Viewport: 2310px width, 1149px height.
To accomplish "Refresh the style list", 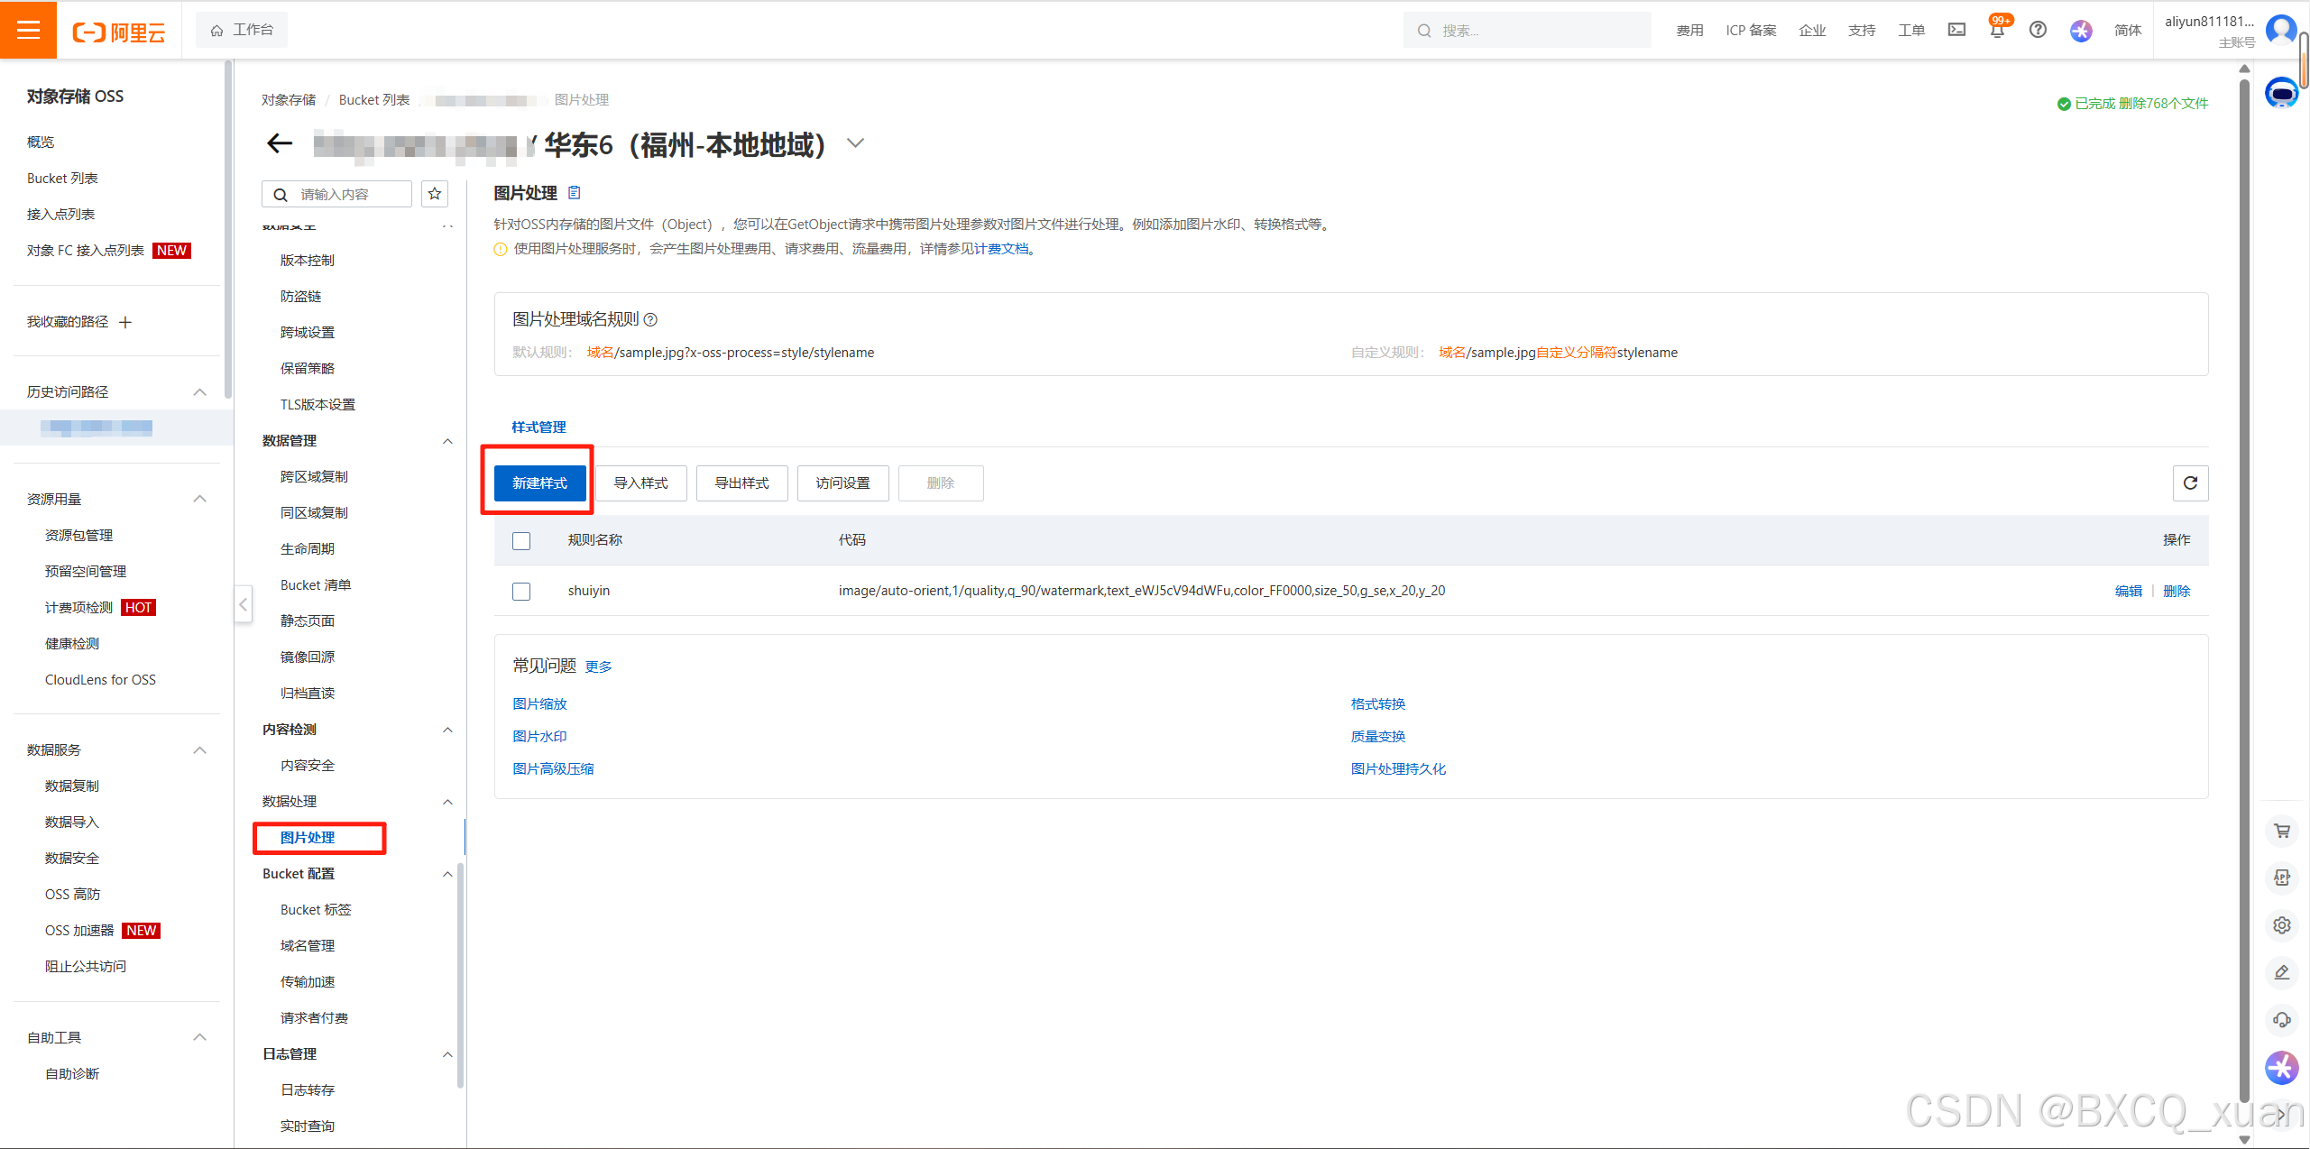I will (x=2190, y=483).
